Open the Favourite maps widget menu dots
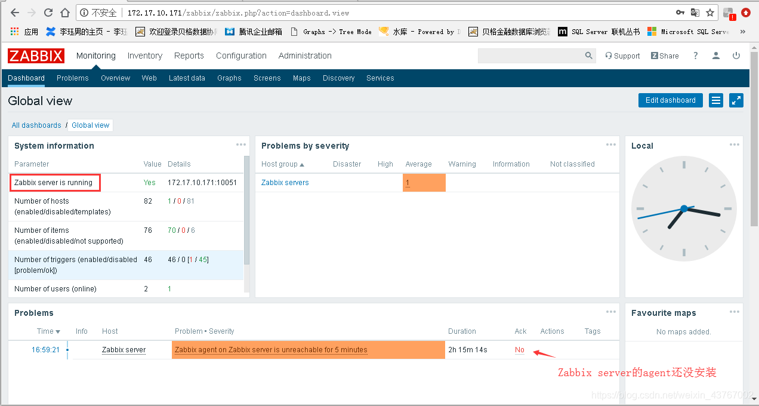 [735, 312]
